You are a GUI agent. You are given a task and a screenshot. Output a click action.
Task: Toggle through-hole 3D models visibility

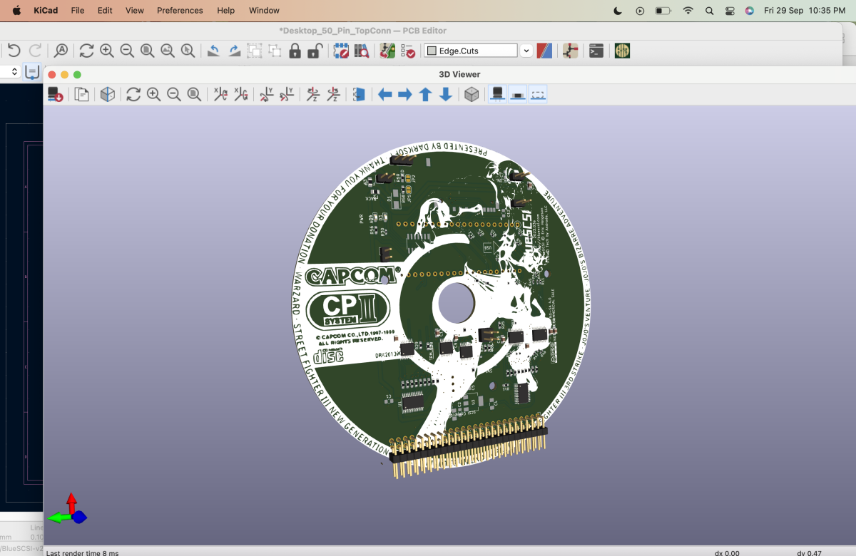498,94
